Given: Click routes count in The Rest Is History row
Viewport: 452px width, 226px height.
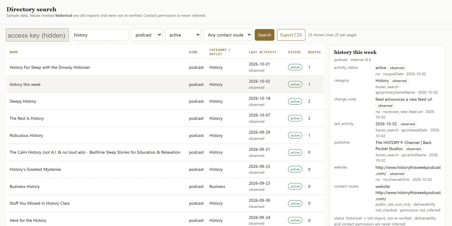Looking at the screenshot, I should point(309,118).
